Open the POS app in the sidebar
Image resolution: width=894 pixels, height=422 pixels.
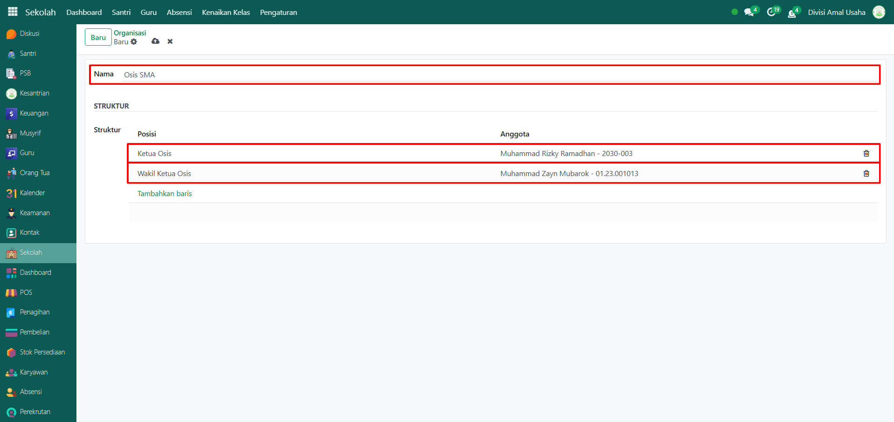pos(26,293)
